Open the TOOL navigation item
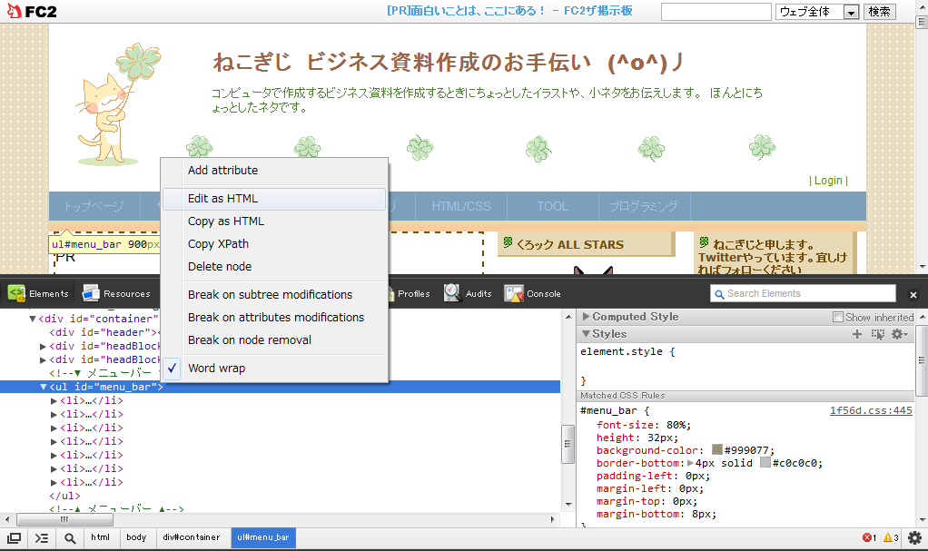 click(552, 206)
